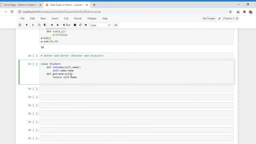This screenshot has height=144, width=256.
Task: Open the Kernel menu
Action: coord(78,18)
